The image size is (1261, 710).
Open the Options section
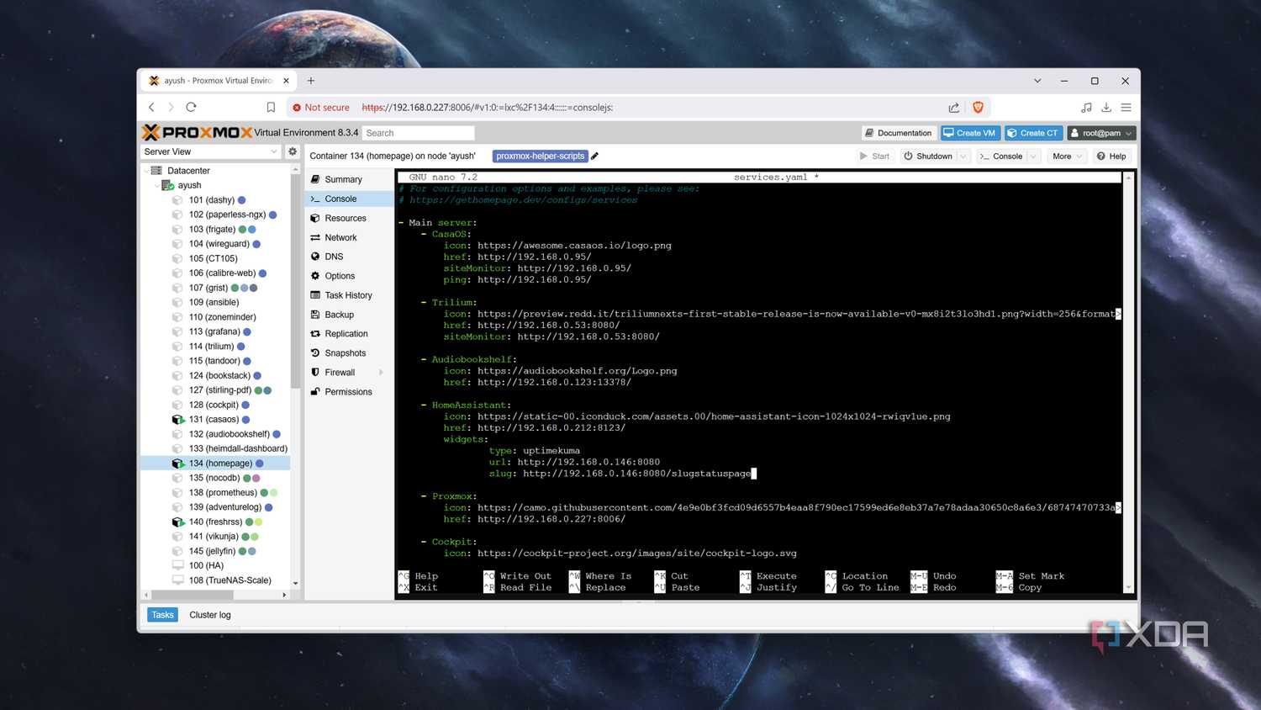340,276
